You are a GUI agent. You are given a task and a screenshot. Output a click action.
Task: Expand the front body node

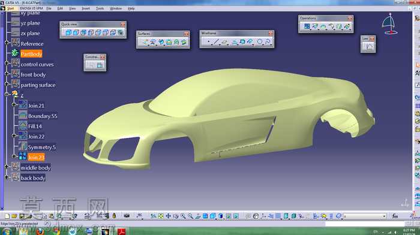coord(7,73)
